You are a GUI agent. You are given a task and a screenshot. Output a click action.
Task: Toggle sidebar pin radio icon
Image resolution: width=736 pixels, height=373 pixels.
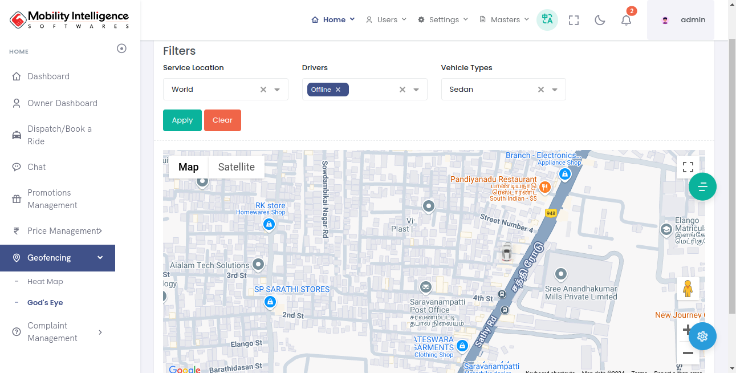121,48
